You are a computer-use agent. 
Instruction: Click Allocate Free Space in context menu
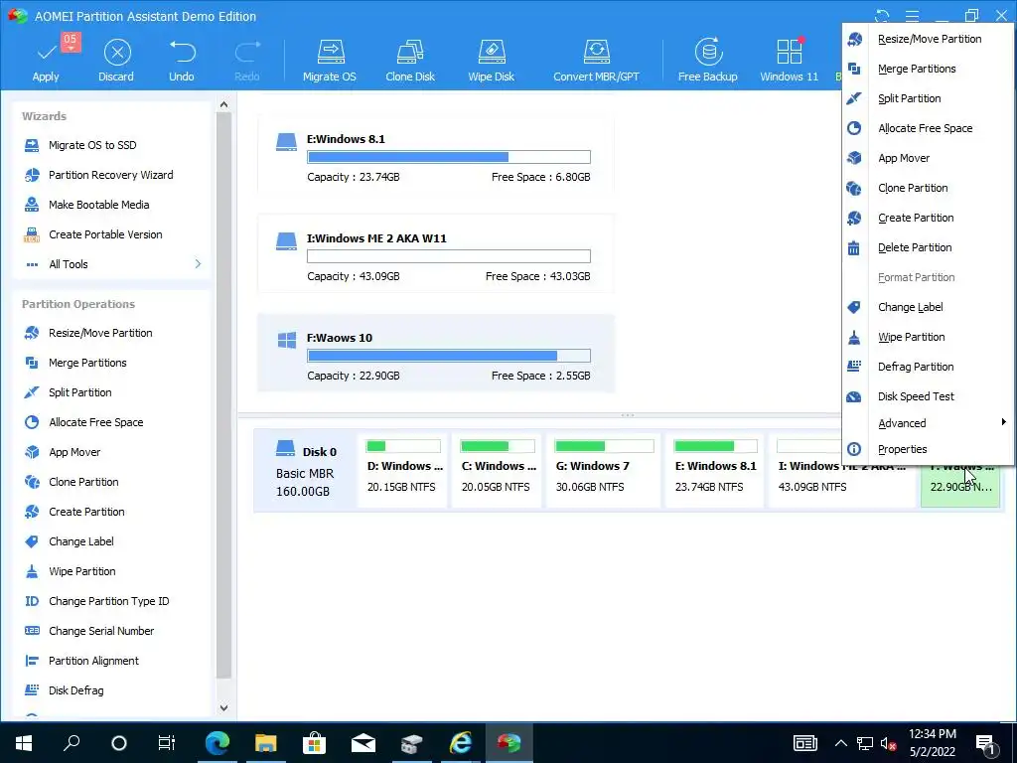(x=929, y=128)
